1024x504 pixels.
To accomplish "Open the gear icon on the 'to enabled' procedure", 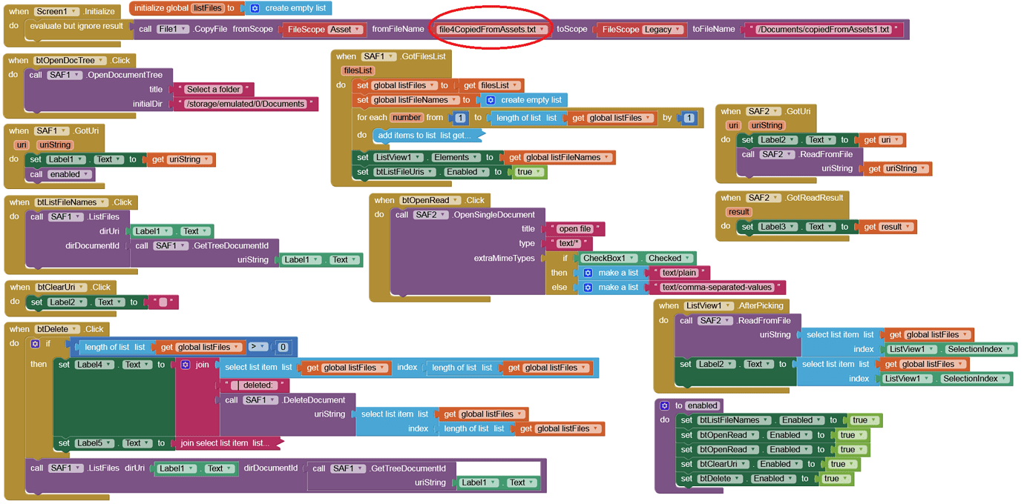I will tap(664, 405).
